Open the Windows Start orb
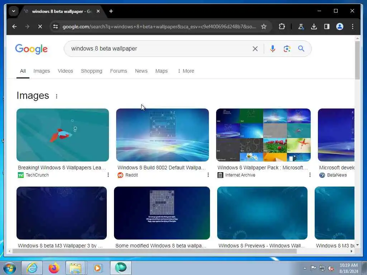This screenshot has height=275, width=367. click(x=10, y=268)
